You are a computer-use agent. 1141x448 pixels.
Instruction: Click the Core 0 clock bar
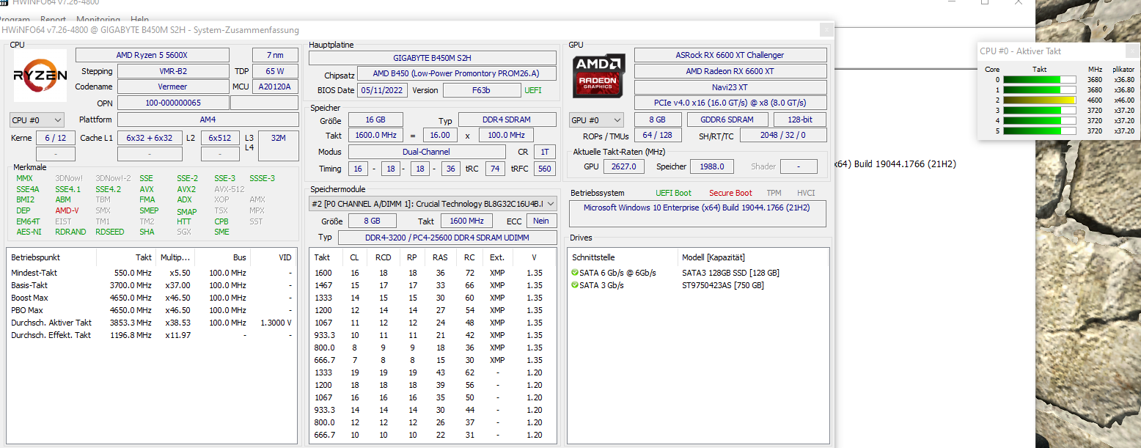(1039, 79)
